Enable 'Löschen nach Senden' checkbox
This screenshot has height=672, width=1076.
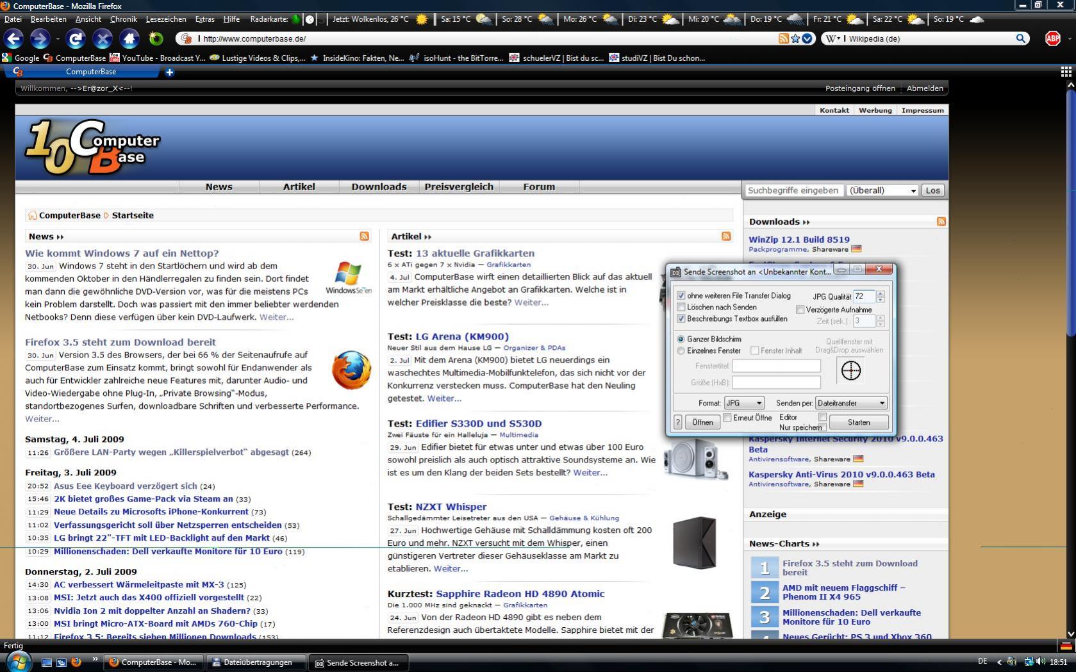coord(681,307)
